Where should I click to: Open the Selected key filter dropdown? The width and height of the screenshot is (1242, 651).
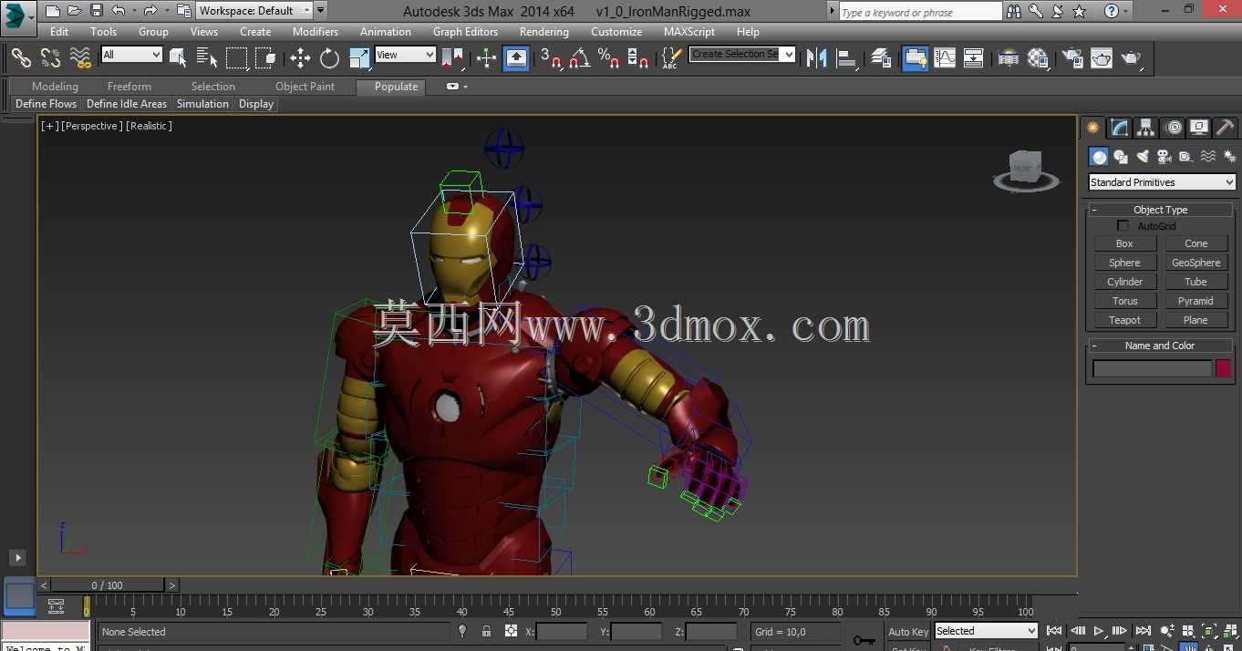click(x=987, y=631)
